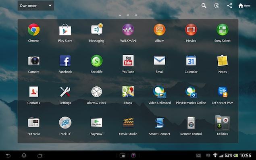Tap the share icon in the top bar
Viewport: 256px width, 160px height.
(x=229, y=6)
